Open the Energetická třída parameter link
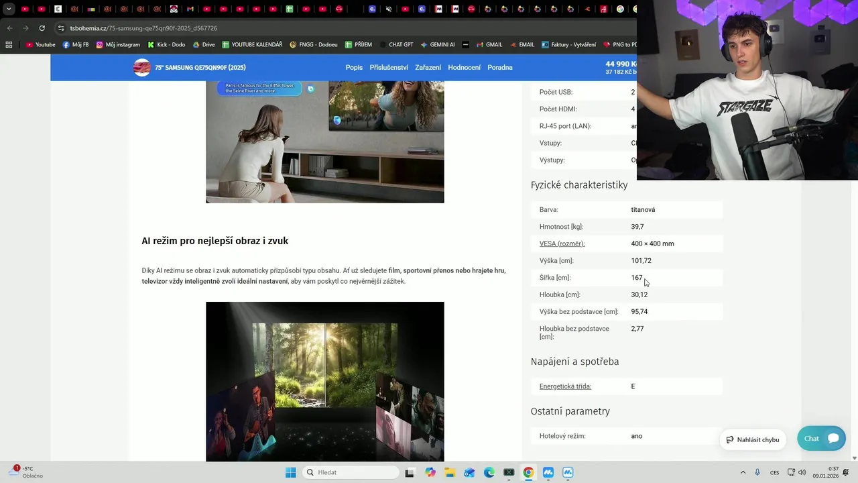 [x=565, y=386]
